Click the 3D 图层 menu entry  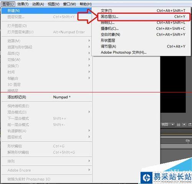(x=46, y=85)
